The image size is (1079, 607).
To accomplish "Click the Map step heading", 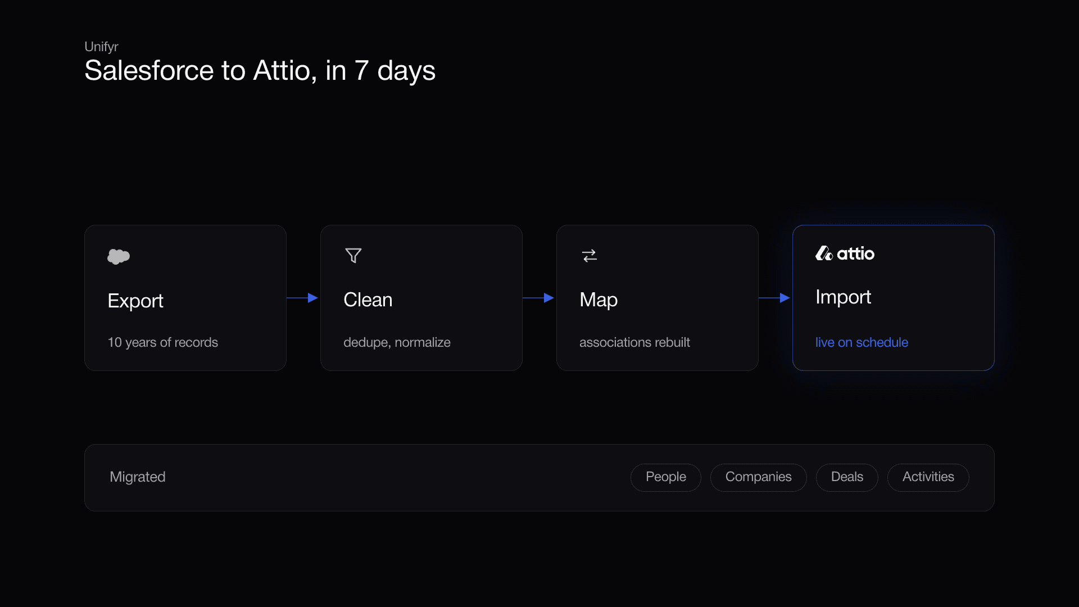I will (x=599, y=300).
